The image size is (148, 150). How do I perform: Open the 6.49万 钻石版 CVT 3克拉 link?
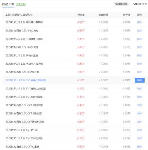(x=24, y=105)
